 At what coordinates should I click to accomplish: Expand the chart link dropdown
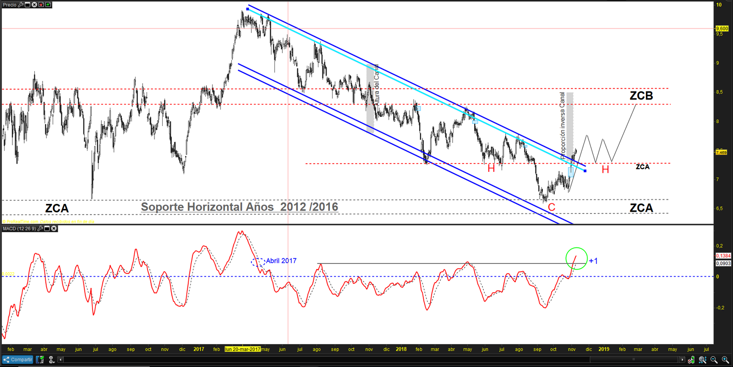click(x=51, y=360)
